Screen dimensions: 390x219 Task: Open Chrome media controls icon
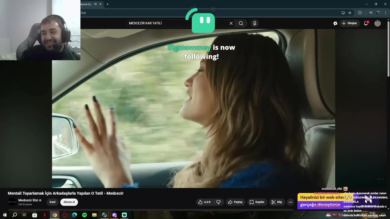(371, 13)
